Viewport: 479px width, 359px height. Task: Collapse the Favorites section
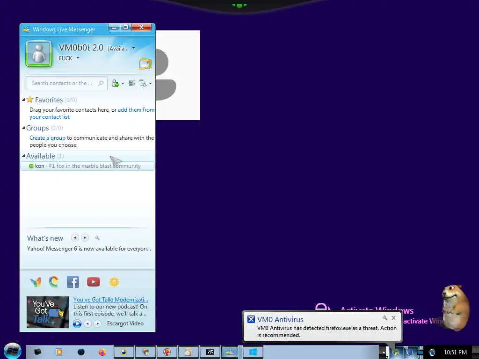pyautogui.click(x=23, y=100)
